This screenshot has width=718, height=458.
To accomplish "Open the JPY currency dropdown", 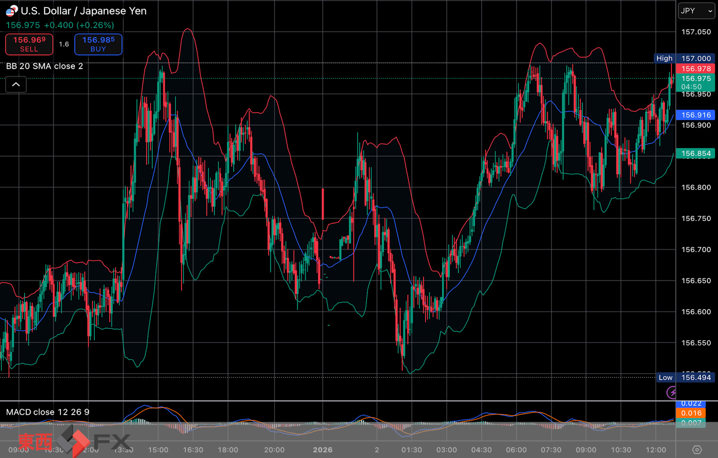I will click(x=696, y=11).
